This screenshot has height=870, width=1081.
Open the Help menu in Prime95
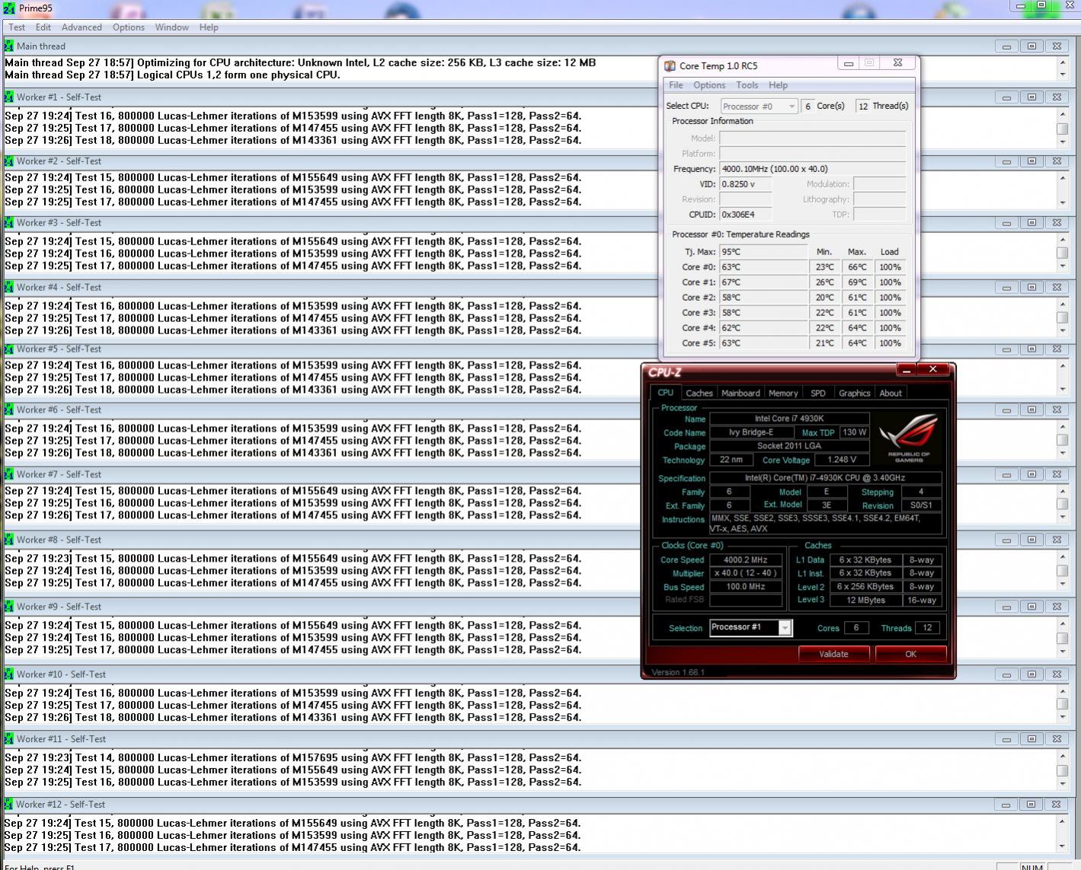pyautogui.click(x=209, y=27)
